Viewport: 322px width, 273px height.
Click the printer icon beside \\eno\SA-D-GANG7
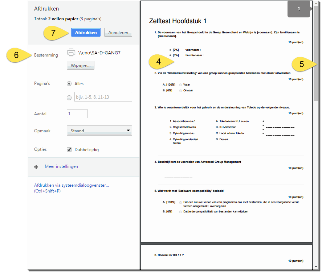coord(71,53)
